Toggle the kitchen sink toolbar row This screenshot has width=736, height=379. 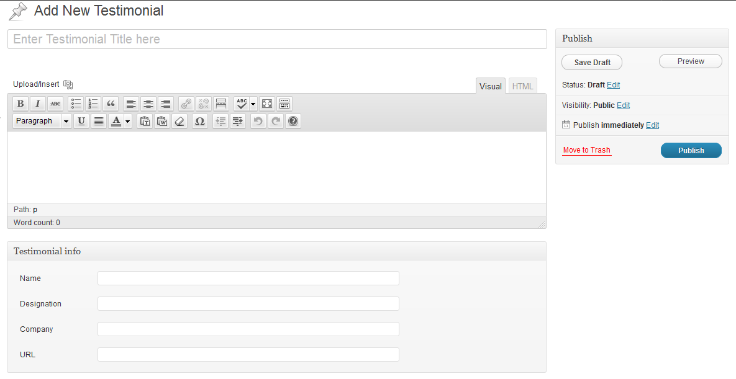[284, 104]
